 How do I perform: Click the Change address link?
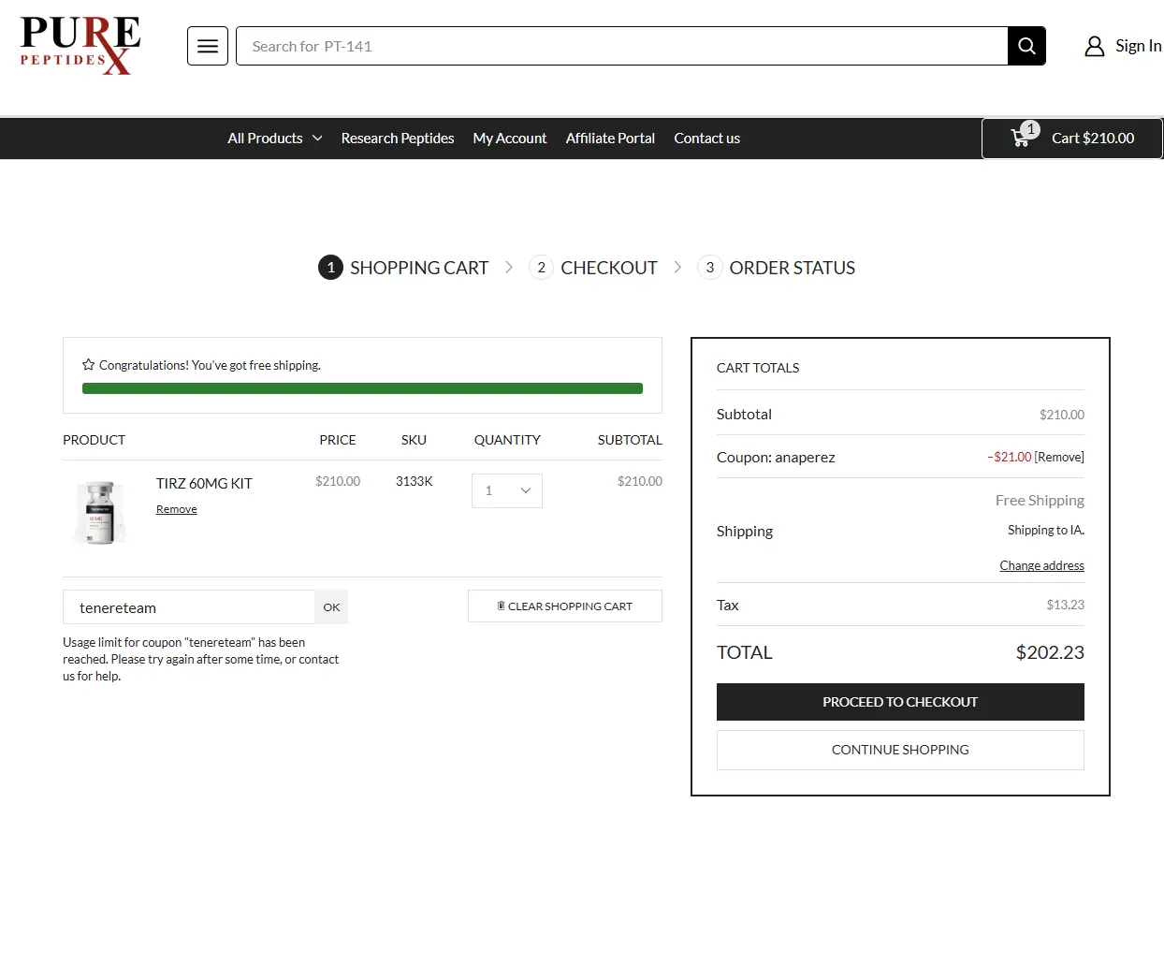[x=1041, y=565]
